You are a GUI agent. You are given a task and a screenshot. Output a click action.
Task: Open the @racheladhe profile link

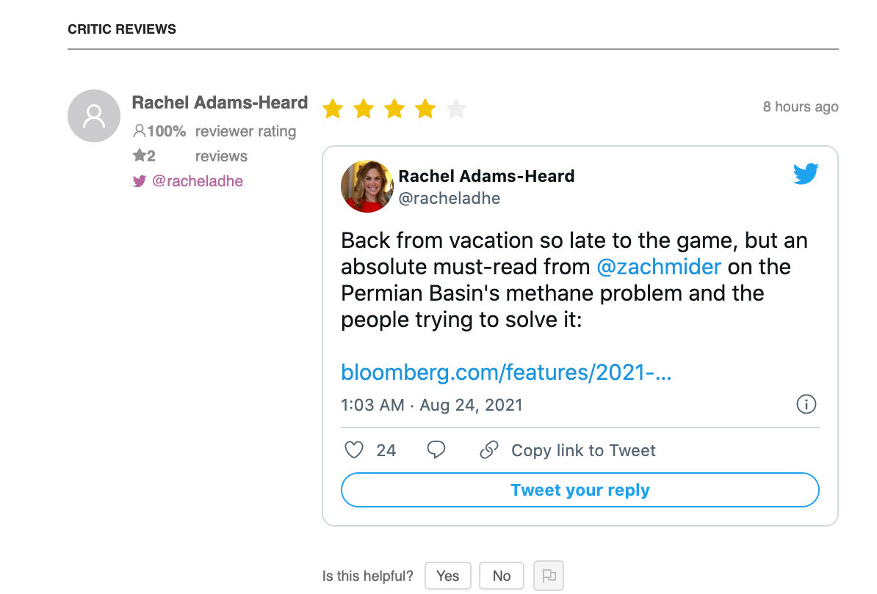pyautogui.click(x=197, y=181)
